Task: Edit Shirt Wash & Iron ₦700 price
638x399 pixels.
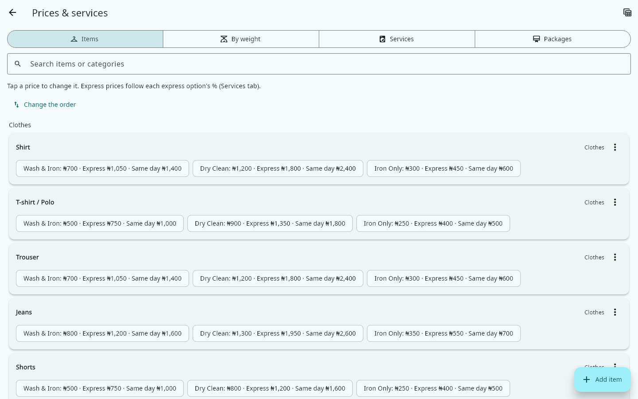Action: coord(102,168)
